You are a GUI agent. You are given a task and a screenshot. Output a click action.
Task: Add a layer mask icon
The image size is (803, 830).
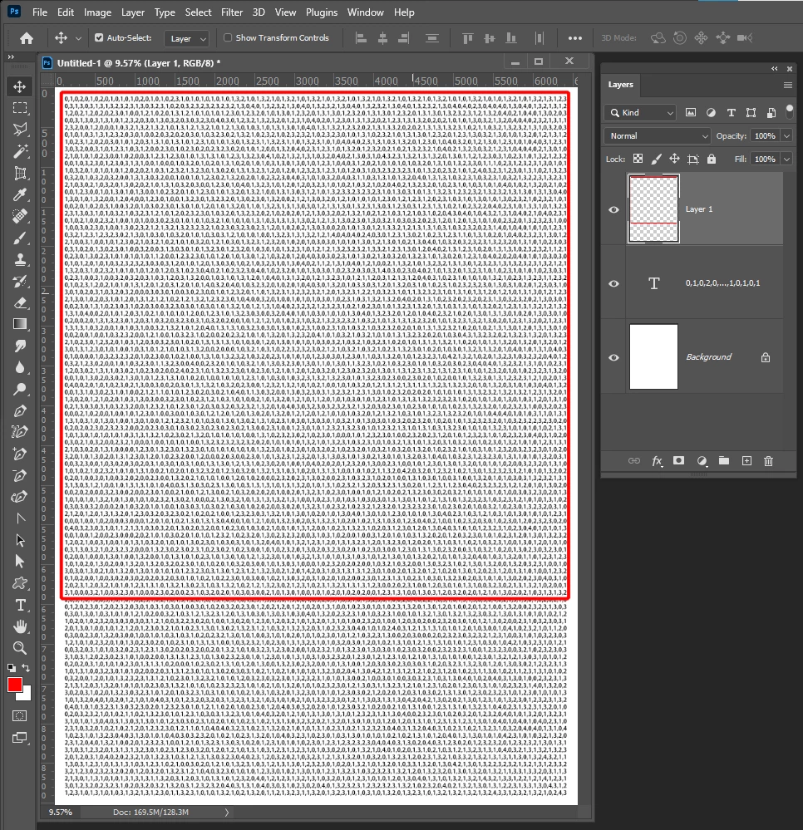pyautogui.click(x=678, y=461)
